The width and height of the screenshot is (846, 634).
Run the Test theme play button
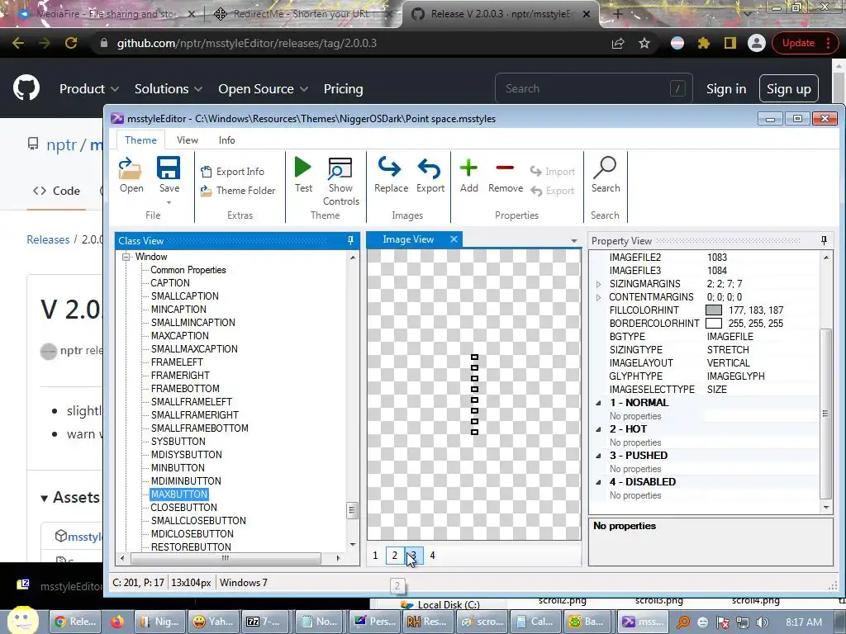coord(303,175)
